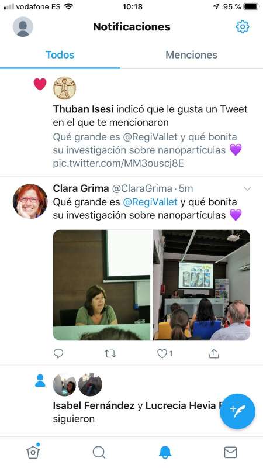Open direct Messages envelope
263x468 pixels.
[230, 452]
